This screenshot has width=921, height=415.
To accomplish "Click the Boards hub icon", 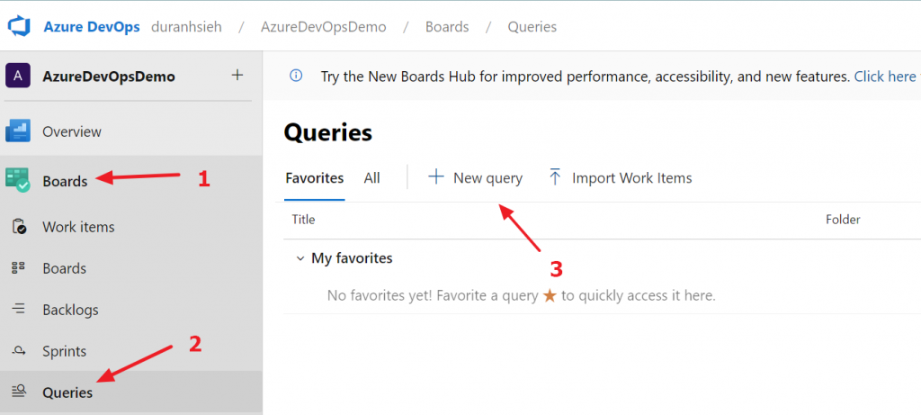I will [18, 179].
